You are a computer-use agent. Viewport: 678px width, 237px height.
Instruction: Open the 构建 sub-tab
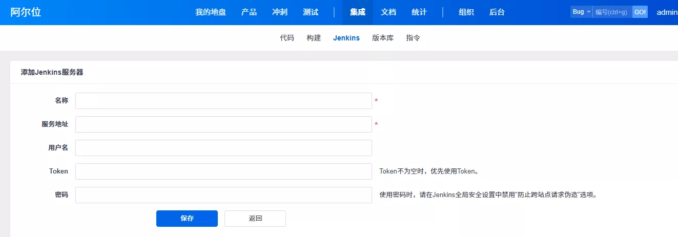pos(314,38)
